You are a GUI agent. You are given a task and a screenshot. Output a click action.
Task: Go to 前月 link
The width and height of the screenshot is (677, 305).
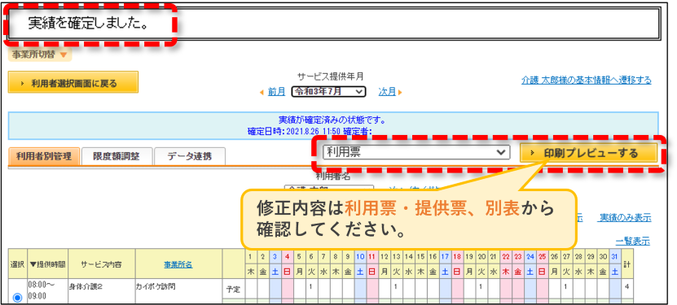pyautogui.click(x=276, y=92)
